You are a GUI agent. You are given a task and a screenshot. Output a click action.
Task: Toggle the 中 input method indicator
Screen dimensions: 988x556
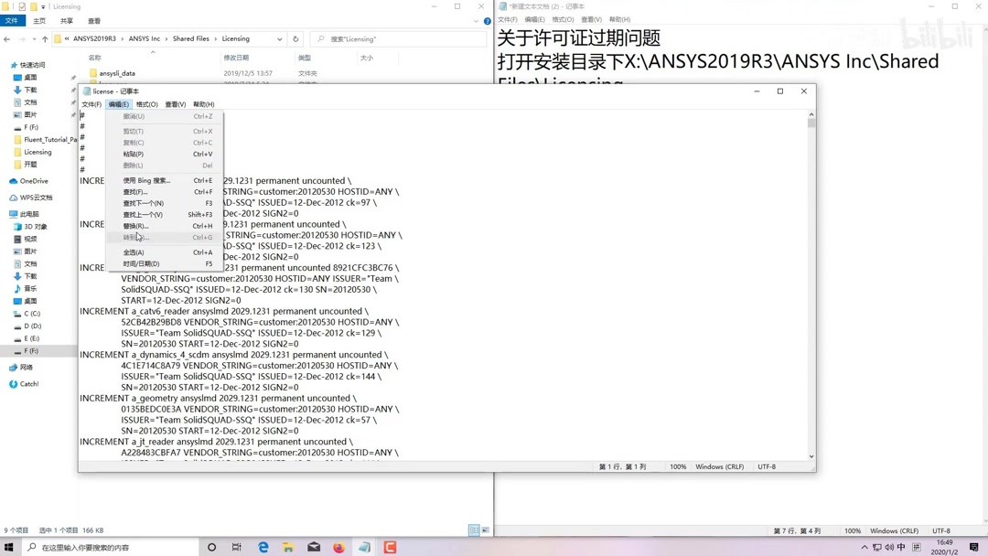click(901, 547)
